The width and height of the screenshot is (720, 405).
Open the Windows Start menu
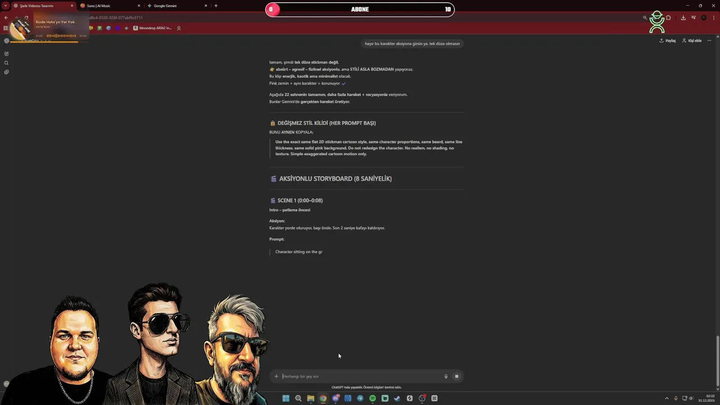click(286, 398)
